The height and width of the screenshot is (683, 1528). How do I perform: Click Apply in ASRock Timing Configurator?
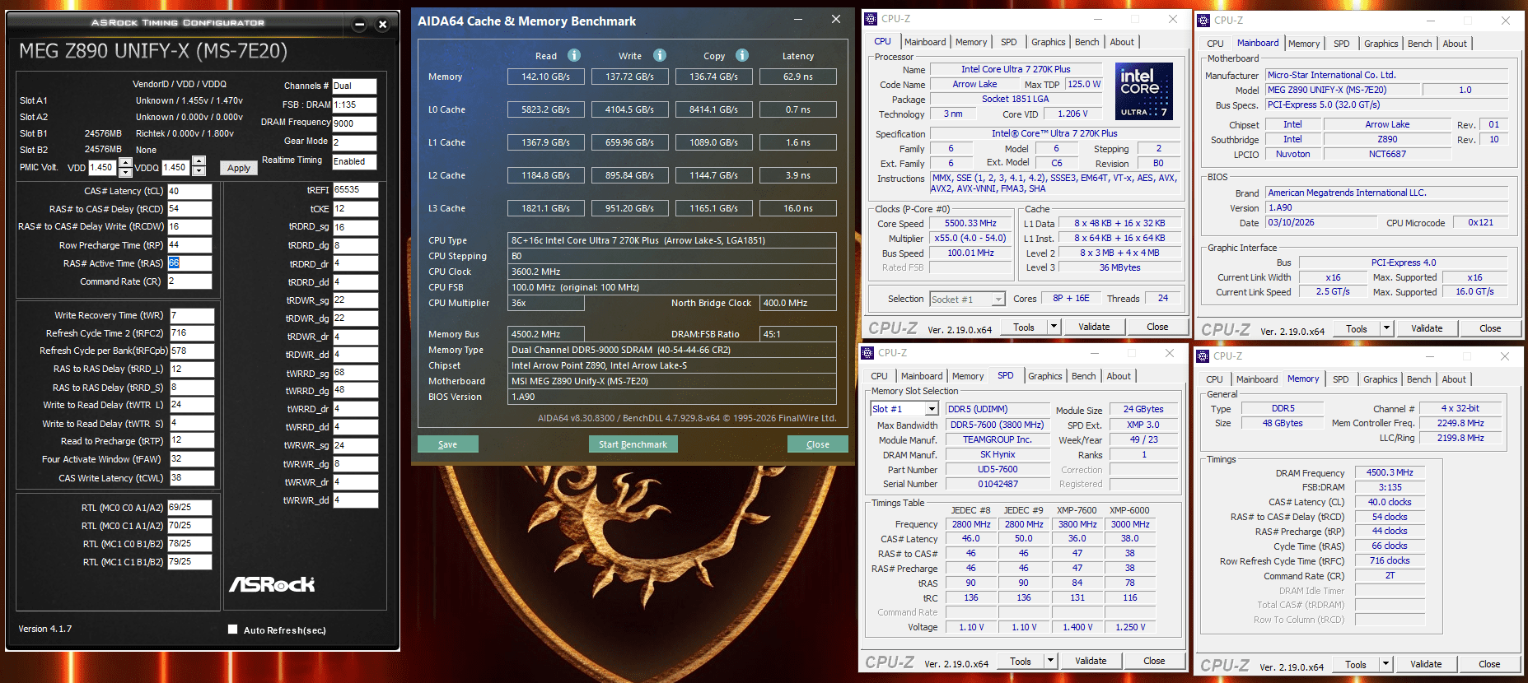(x=239, y=168)
